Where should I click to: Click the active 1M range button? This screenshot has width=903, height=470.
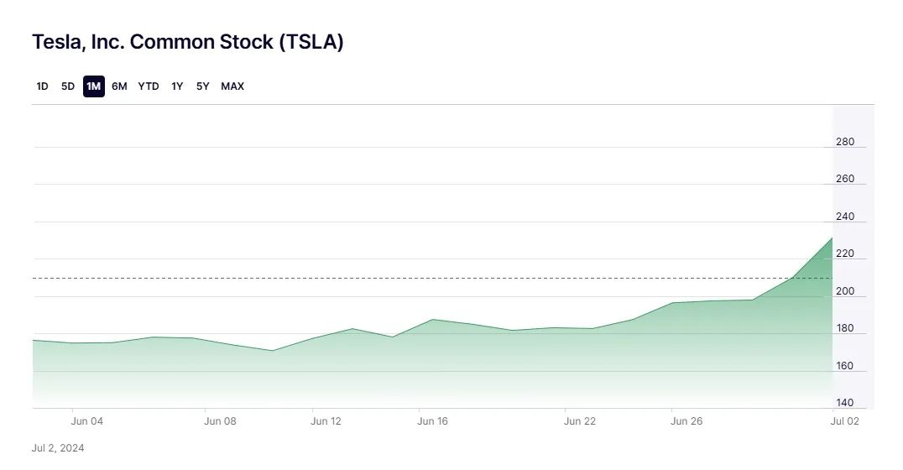tap(93, 86)
